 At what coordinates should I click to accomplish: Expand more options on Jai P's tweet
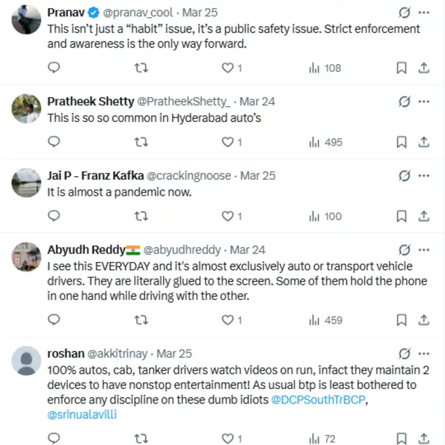pyautogui.click(x=424, y=175)
